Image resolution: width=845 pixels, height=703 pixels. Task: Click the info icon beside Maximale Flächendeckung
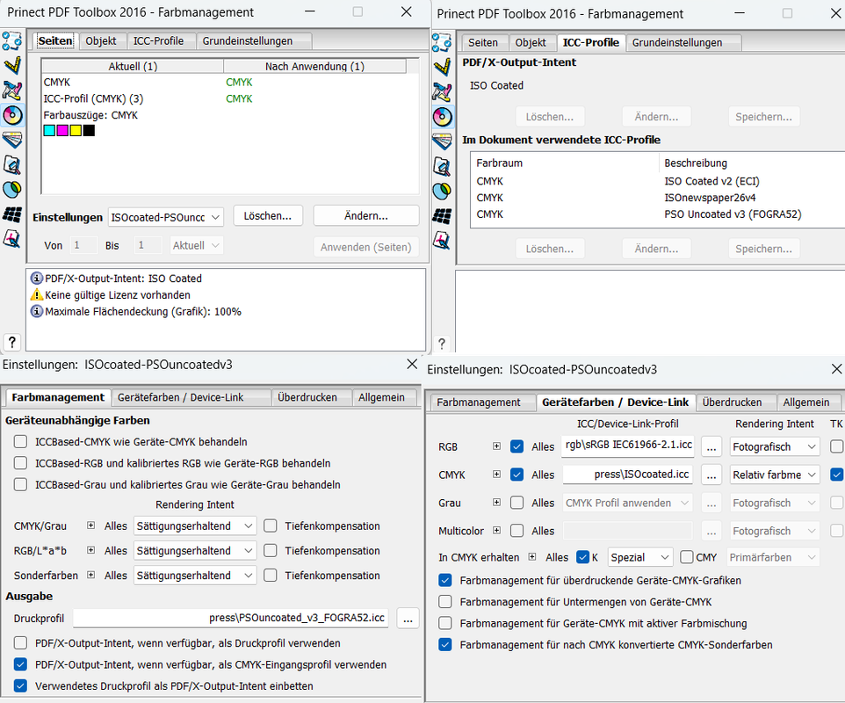(x=37, y=312)
